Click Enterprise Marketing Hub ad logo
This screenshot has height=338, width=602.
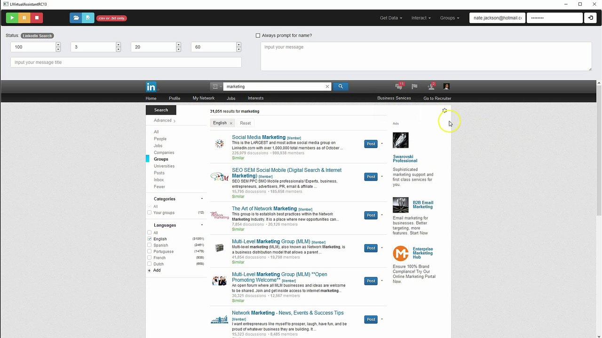tap(401, 253)
